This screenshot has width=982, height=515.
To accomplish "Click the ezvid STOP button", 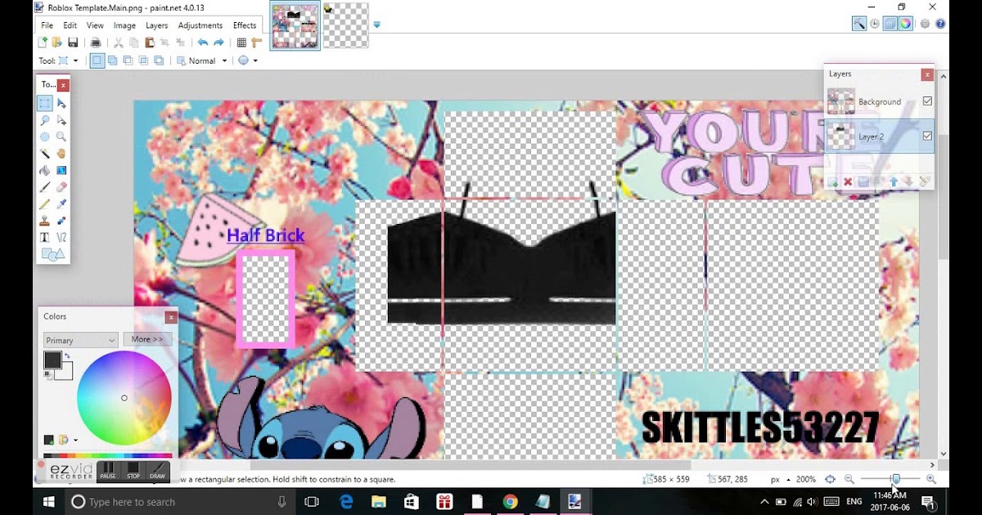I will 133,471.
